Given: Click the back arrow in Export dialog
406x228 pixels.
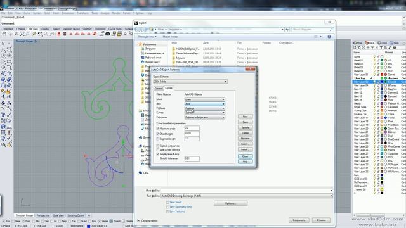Looking at the screenshot, I should coord(138,30).
